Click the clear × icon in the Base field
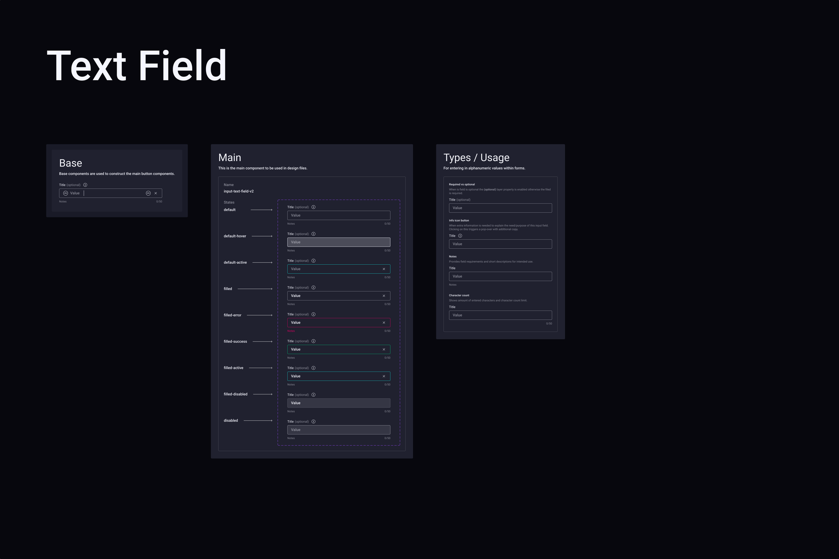 (156, 193)
